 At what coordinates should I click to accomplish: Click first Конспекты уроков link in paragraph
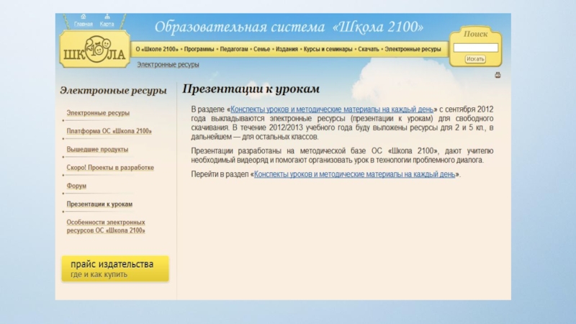(332, 109)
